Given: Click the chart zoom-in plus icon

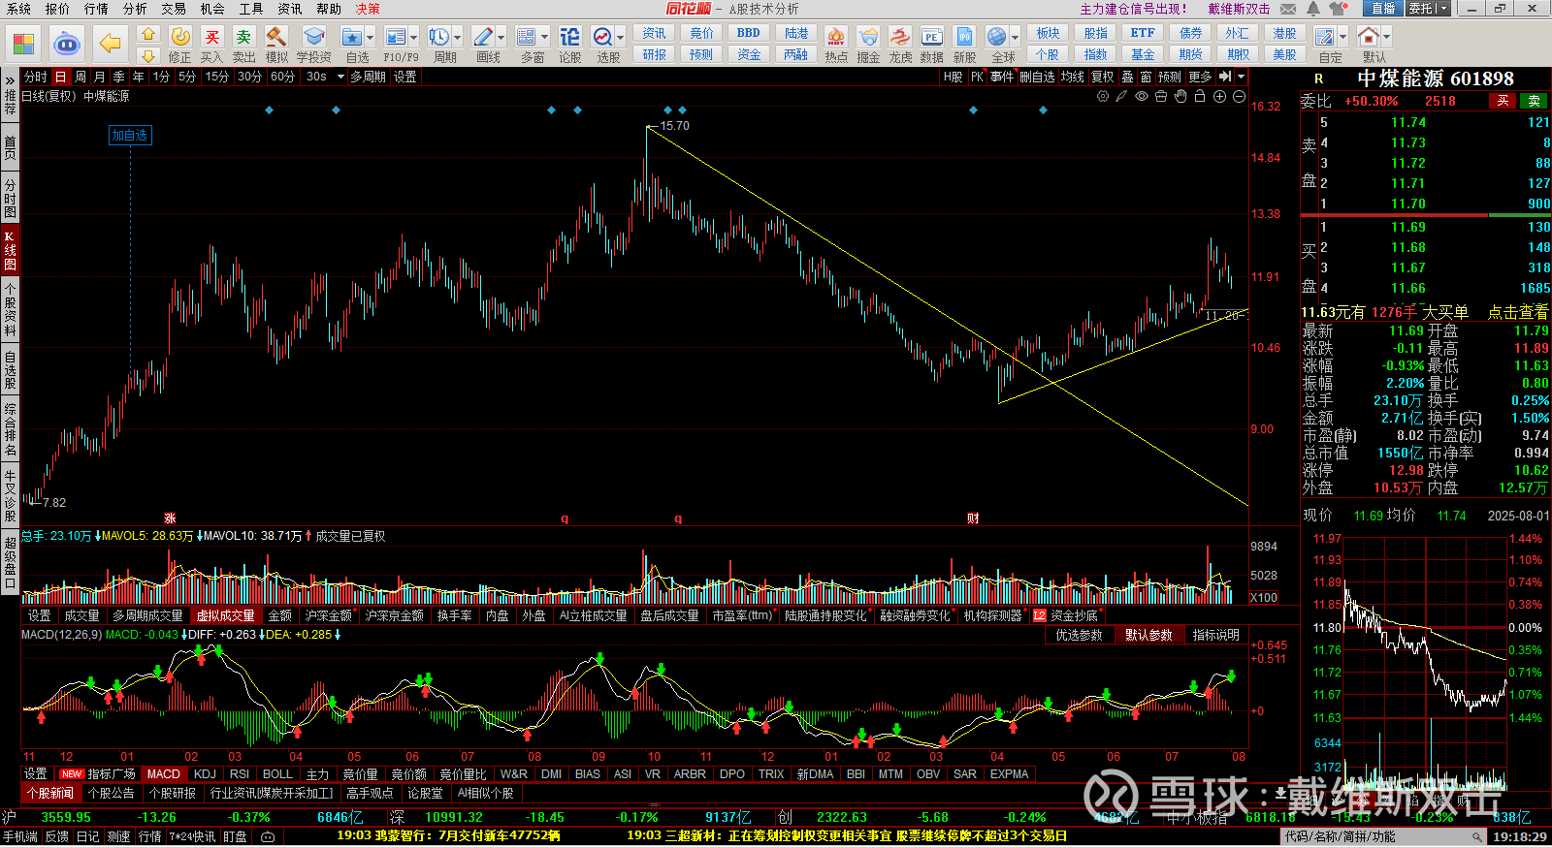Looking at the screenshot, I should click(1219, 96).
